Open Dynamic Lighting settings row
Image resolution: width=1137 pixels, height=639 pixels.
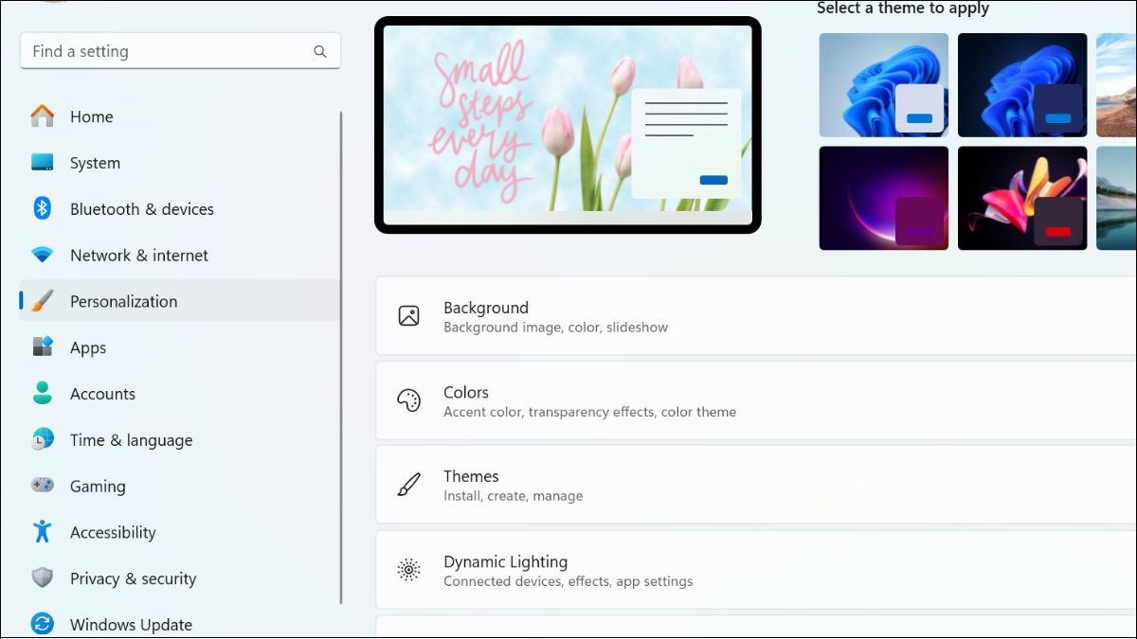tap(756, 570)
